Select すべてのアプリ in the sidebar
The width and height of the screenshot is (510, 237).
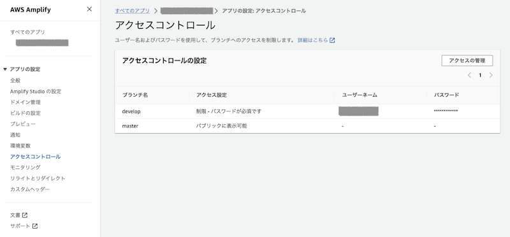click(27, 32)
